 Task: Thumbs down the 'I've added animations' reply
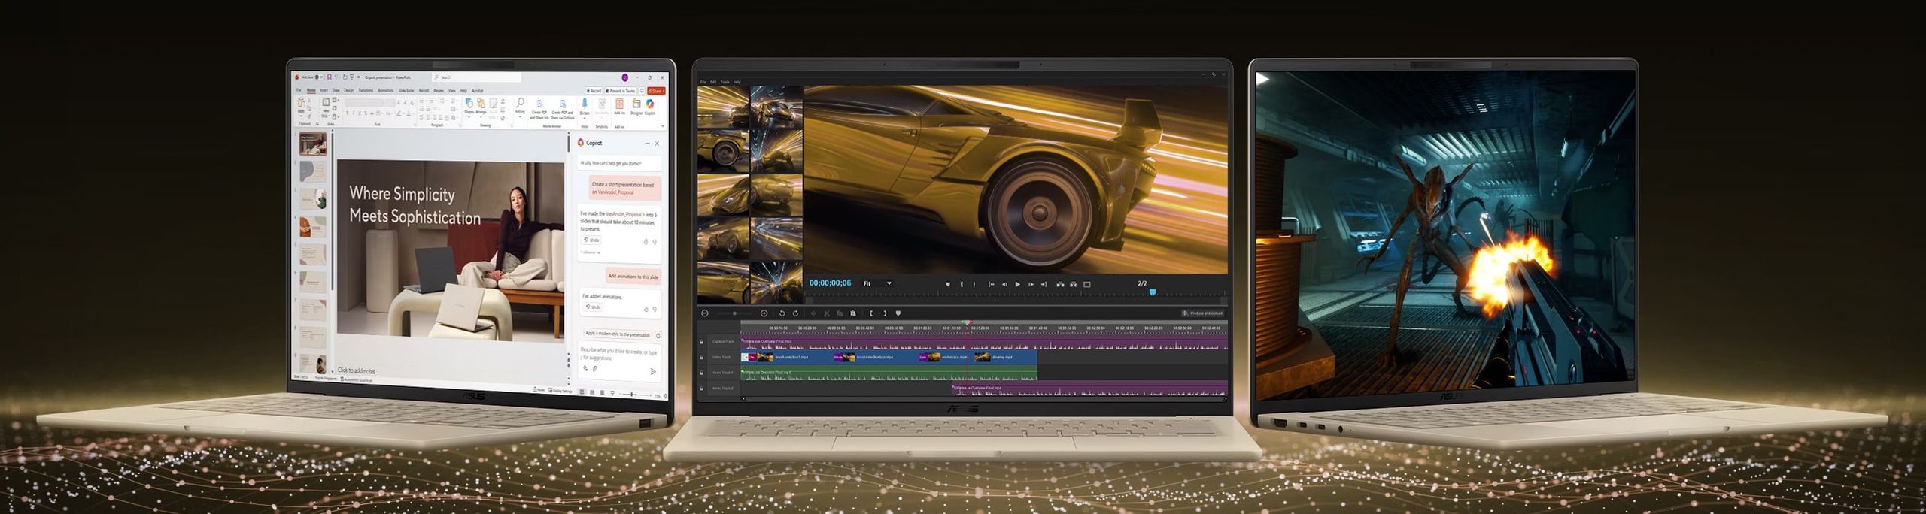(x=655, y=309)
